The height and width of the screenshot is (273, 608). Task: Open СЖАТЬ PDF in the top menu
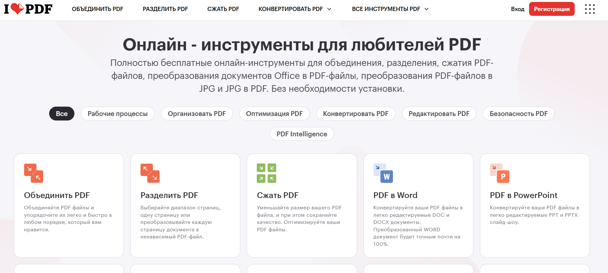click(223, 9)
